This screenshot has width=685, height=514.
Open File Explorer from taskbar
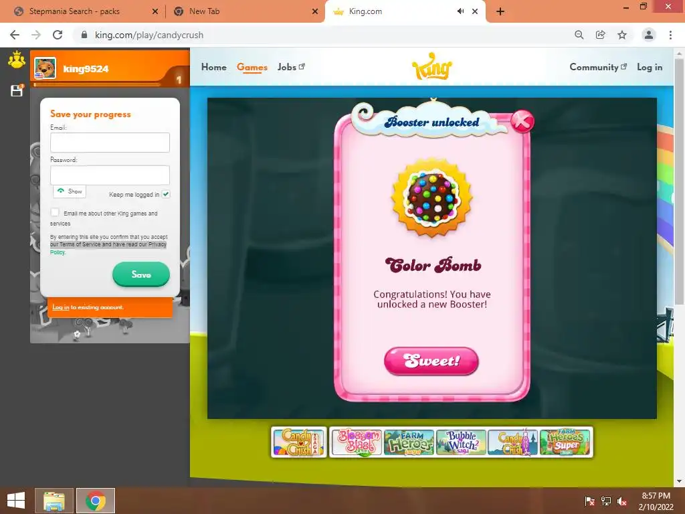[54, 501]
